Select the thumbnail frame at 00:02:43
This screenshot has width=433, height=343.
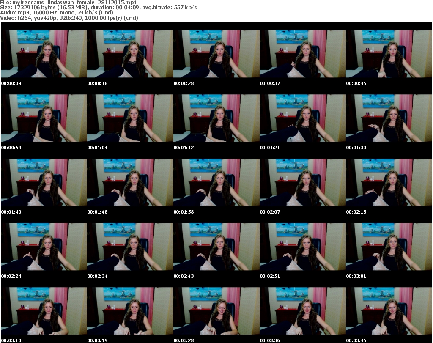point(216,247)
